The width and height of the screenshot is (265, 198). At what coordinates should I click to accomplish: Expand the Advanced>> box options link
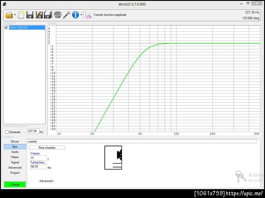click(47, 181)
